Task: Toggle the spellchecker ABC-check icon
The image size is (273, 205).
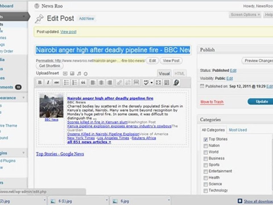Action: click(146, 83)
